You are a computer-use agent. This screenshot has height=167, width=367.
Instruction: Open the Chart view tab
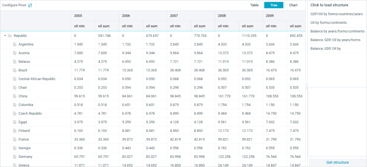(293, 5)
